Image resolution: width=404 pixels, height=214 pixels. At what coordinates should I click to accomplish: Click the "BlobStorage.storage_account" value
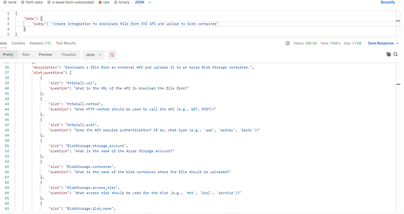(96, 146)
